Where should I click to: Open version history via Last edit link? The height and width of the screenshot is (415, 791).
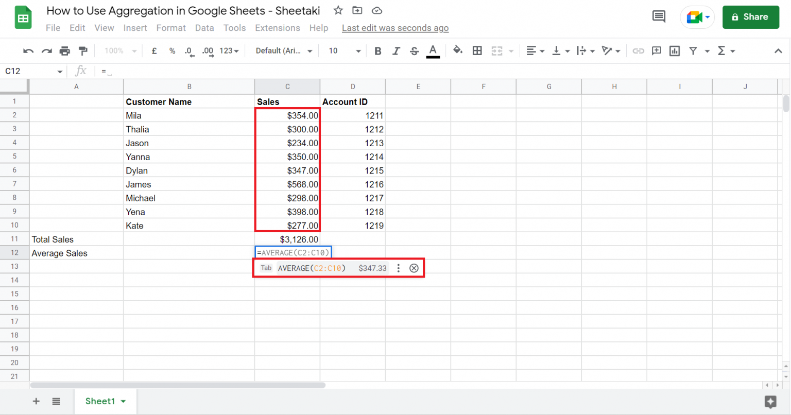click(395, 28)
